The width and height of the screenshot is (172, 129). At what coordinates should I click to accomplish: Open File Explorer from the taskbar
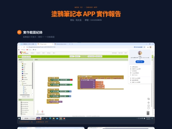tap(54, 118)
